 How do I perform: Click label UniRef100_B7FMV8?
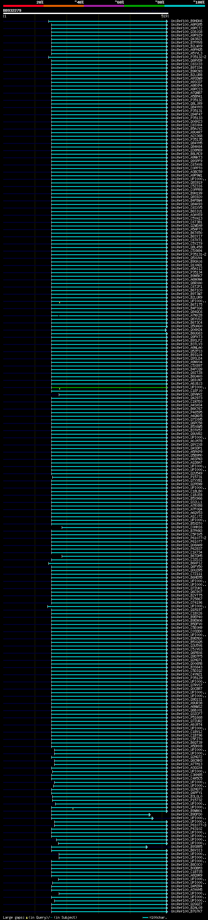(186, 42)
